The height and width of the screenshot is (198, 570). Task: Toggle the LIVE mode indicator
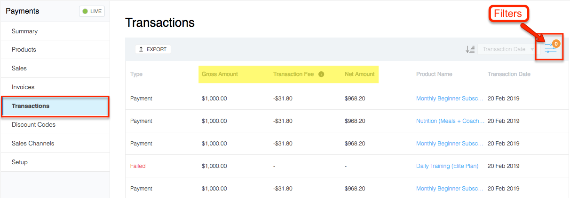point(92,11)
